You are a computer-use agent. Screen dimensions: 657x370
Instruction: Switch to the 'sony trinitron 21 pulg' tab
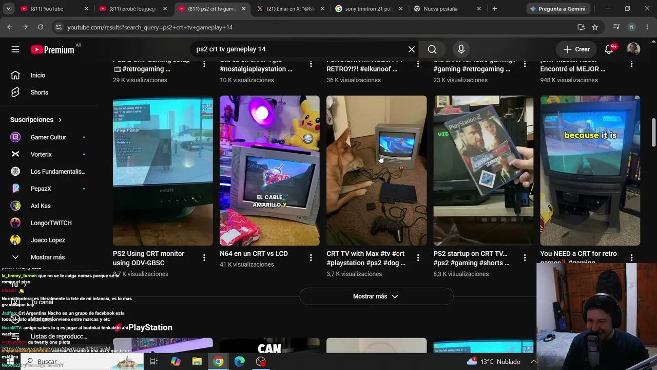pyautogui.click(x=370, y=9)
